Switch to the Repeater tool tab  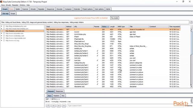coord(41,9)
